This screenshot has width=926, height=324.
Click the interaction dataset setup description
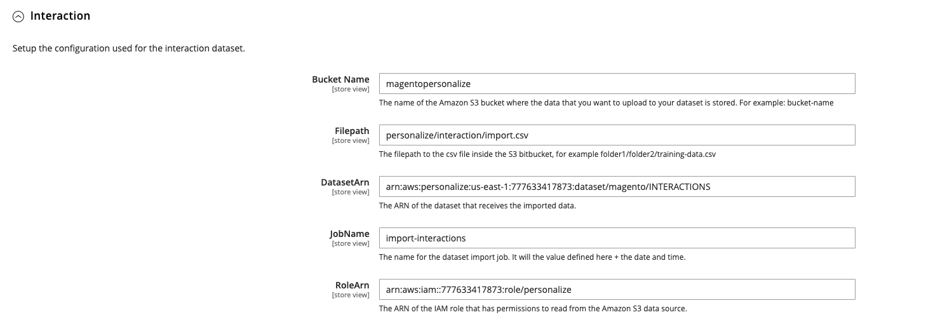(x=129, y=48)
